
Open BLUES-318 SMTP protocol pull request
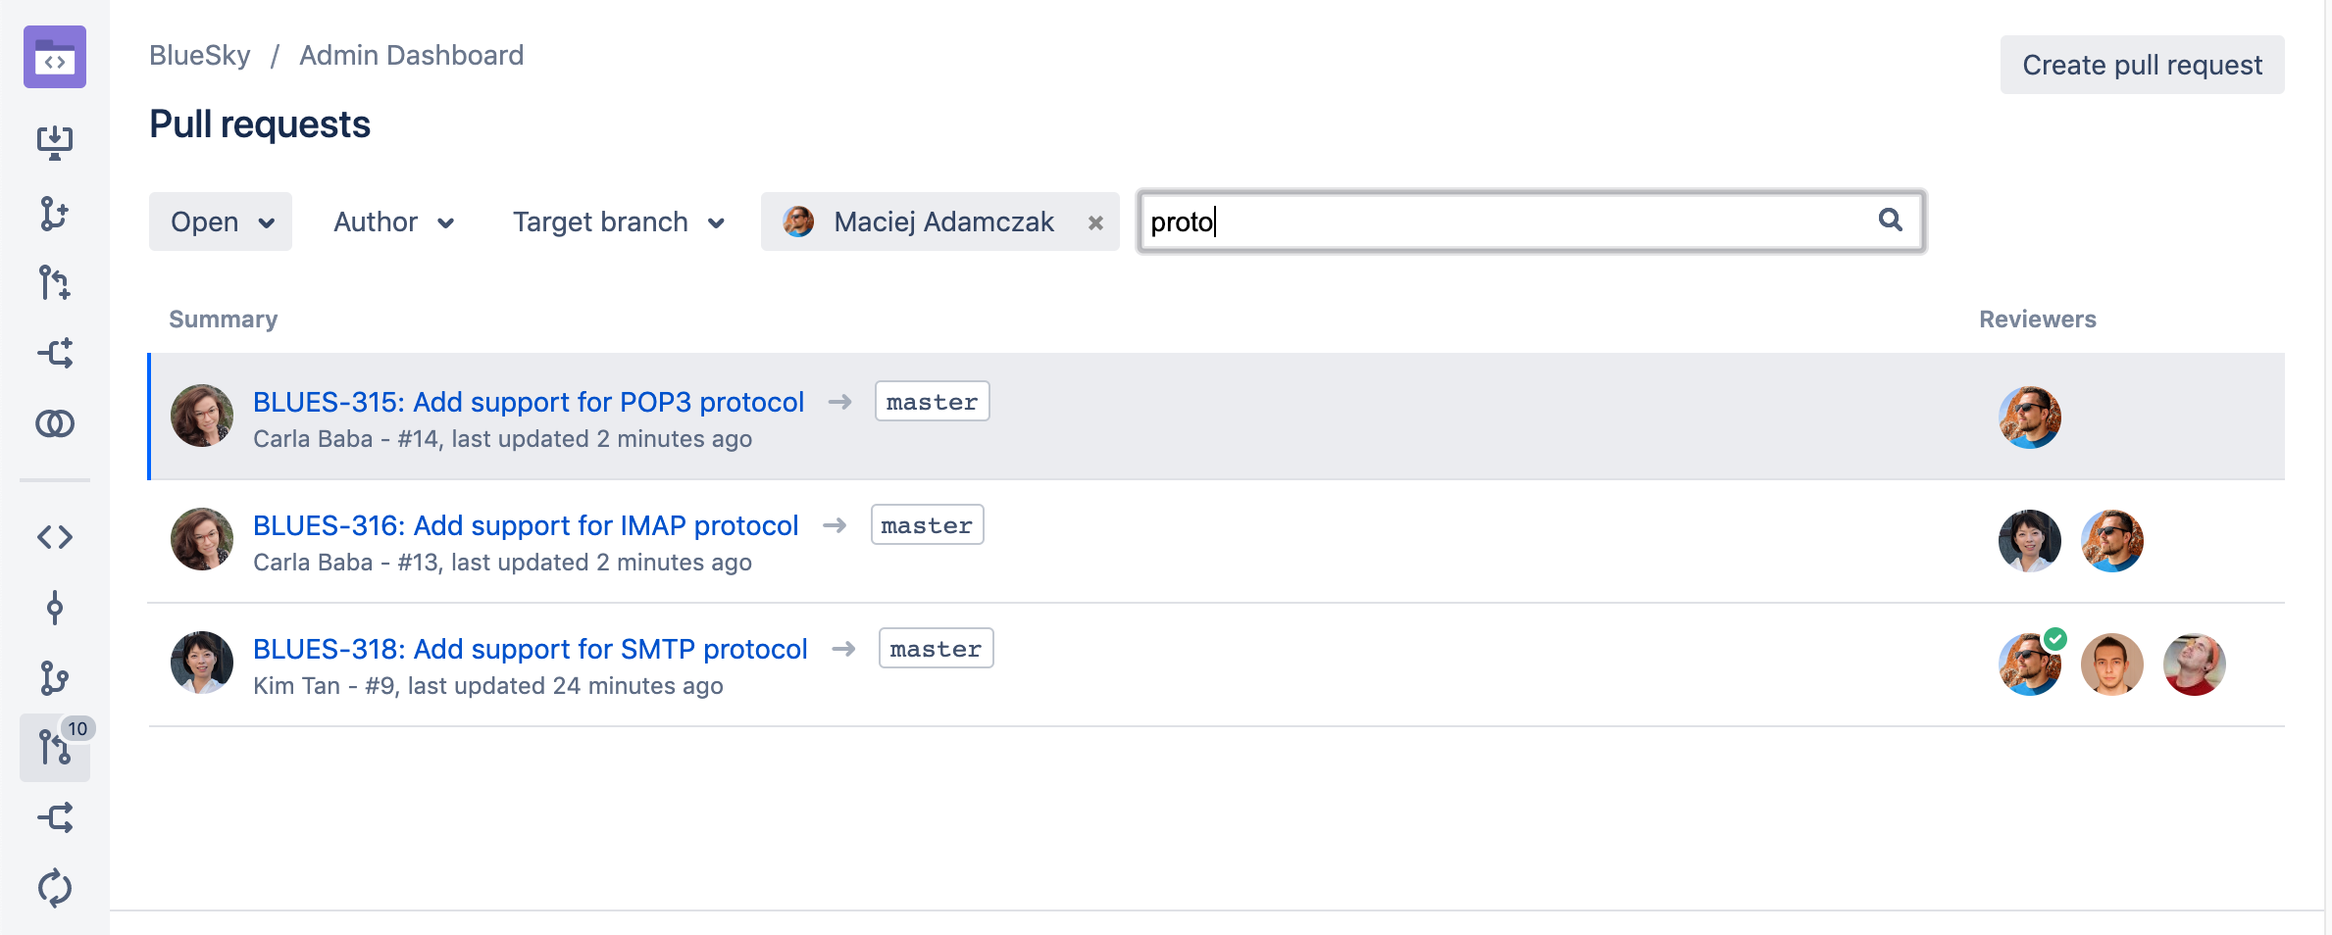click(x=530, y=648)
